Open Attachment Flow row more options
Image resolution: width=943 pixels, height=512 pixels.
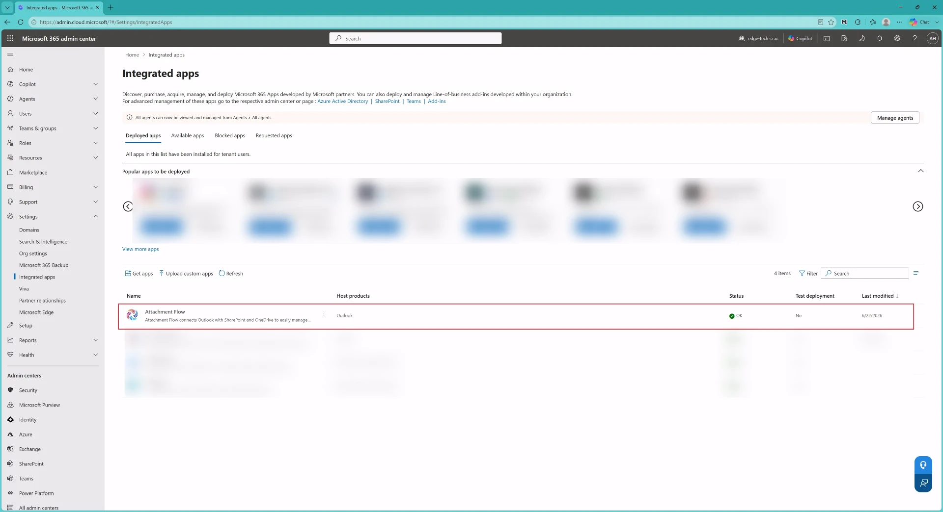point(324,315)
